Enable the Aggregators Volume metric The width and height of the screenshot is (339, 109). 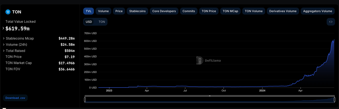coord(317,11)
